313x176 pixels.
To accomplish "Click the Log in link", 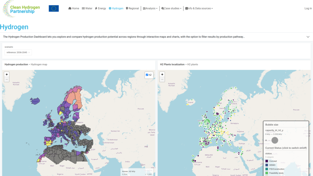I will pyautogui.click(x=308, y=8).
